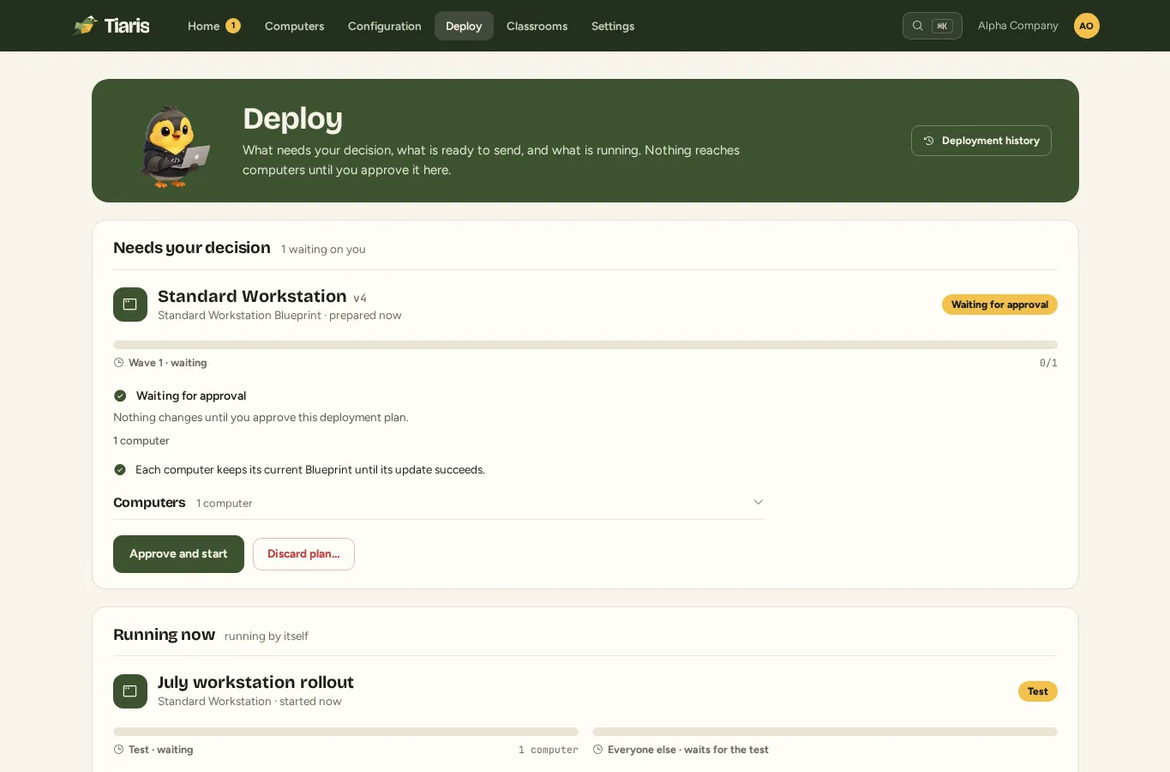Switch to the Configuration page

click(385, 26)
